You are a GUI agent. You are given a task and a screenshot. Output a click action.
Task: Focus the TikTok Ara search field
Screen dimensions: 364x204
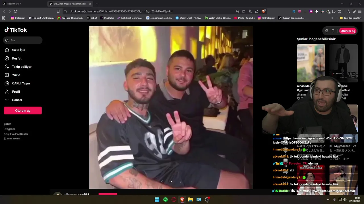(23, 40)
